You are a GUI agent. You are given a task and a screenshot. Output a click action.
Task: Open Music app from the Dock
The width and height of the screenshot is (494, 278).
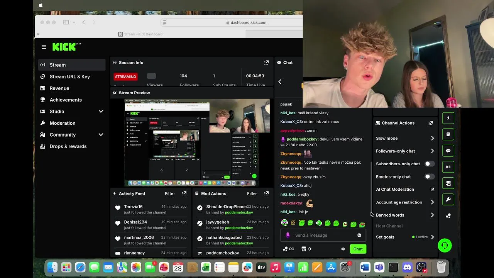tap(275, 267)
